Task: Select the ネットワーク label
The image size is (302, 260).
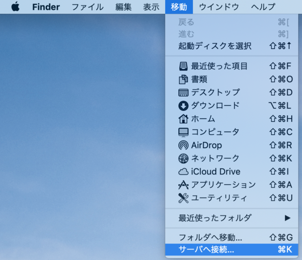Action: [x=215, y=158]
